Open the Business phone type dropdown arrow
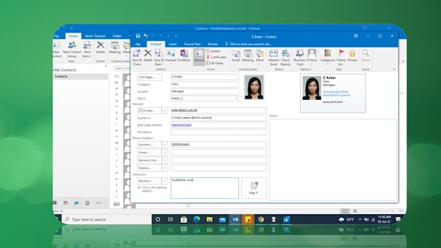The height and width of the screenshot is (248, 441). click(165, 144)
